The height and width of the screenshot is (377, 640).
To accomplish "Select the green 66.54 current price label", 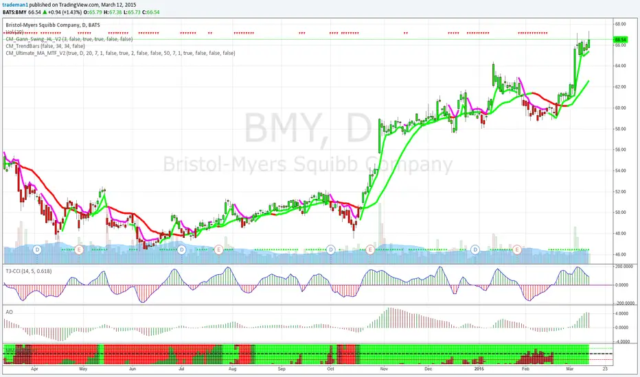I will [x=620, y=40].
